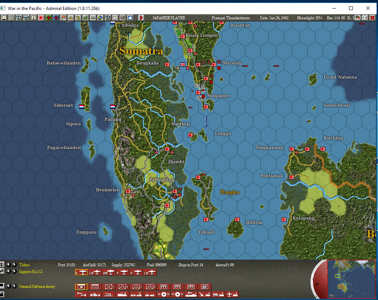Click the 'Ships in Port: 14' readout
378x300 pixels.
191,265
